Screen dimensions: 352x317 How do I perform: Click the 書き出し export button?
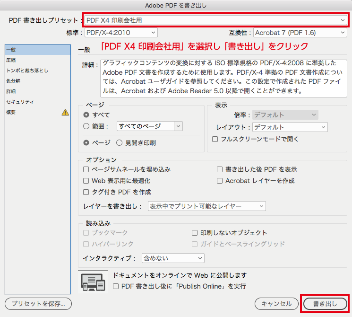click(325, 304)
